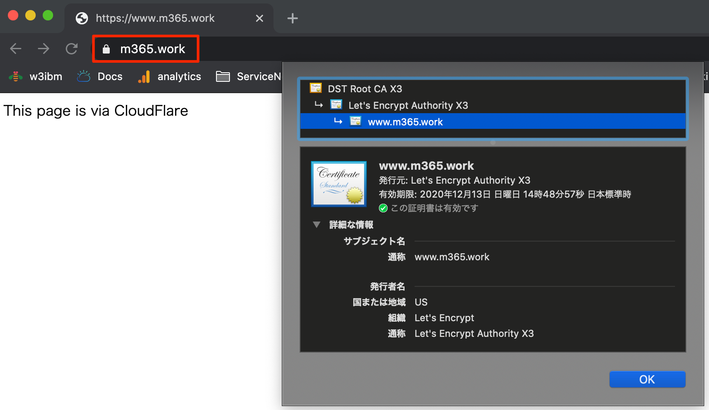Click subject common name value www.m365.work
709x410 pixels.
pyautogui.click(x=452, y=257)
